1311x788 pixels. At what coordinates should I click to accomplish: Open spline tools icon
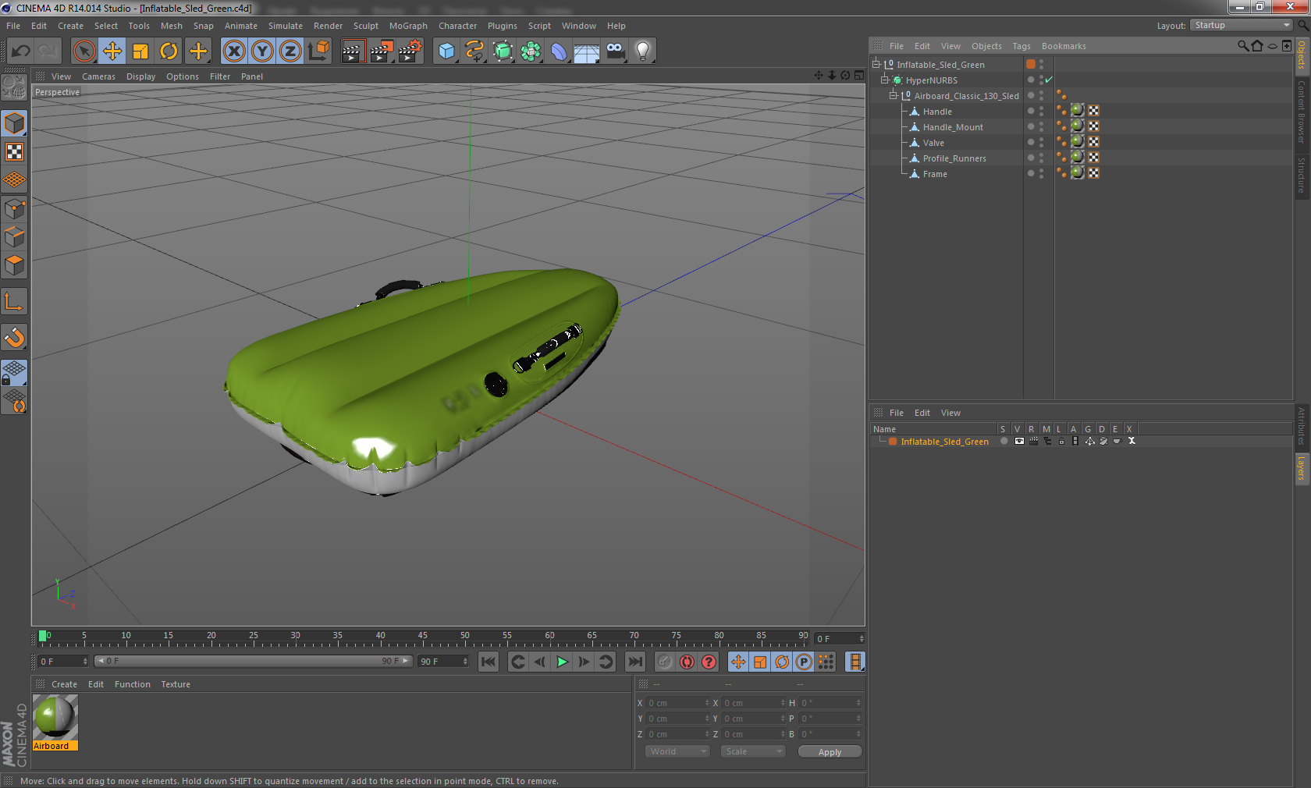474,51
